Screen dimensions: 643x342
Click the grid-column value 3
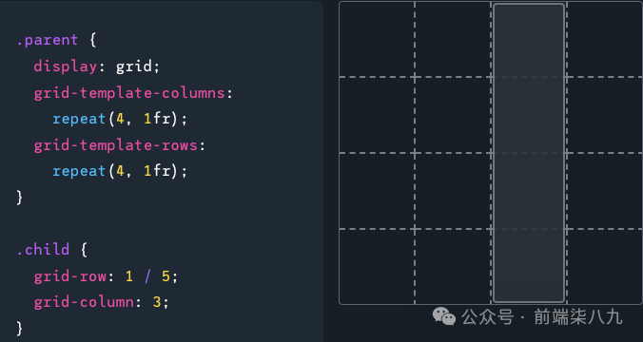(x=157, y=303)
